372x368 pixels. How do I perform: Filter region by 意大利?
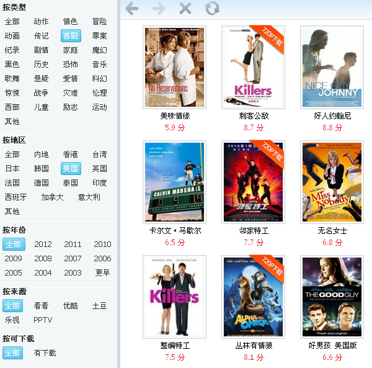(89, 197)
